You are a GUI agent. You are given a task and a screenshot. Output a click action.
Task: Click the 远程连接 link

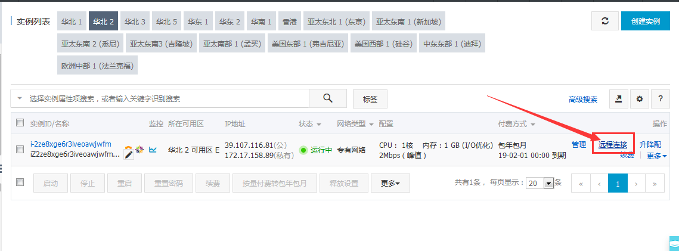[612, 144]
